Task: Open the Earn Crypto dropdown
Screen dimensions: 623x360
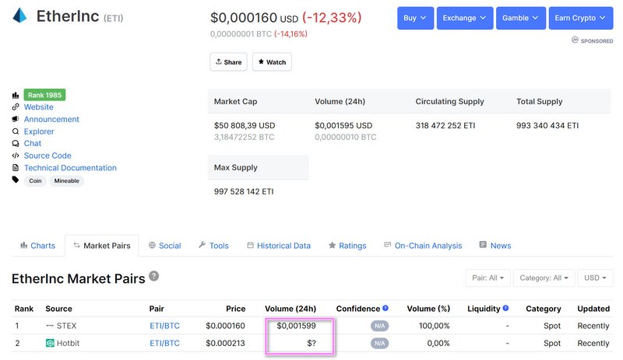Action: (x=580, y=18)
